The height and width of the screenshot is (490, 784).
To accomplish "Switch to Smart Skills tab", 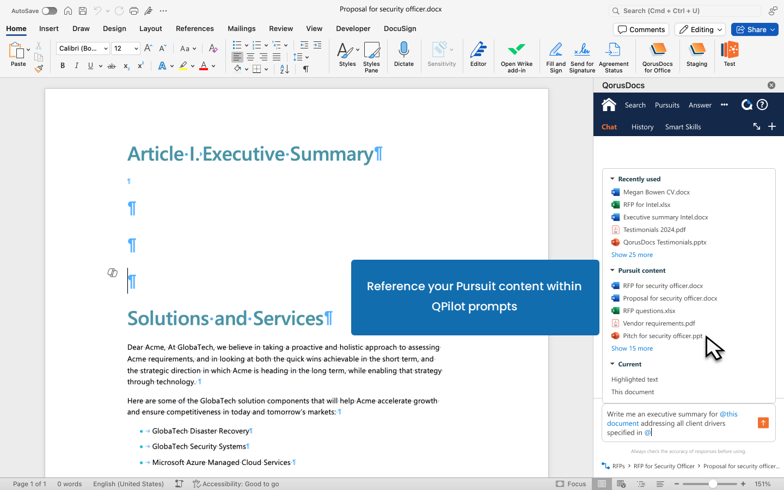I will (683, 127).
